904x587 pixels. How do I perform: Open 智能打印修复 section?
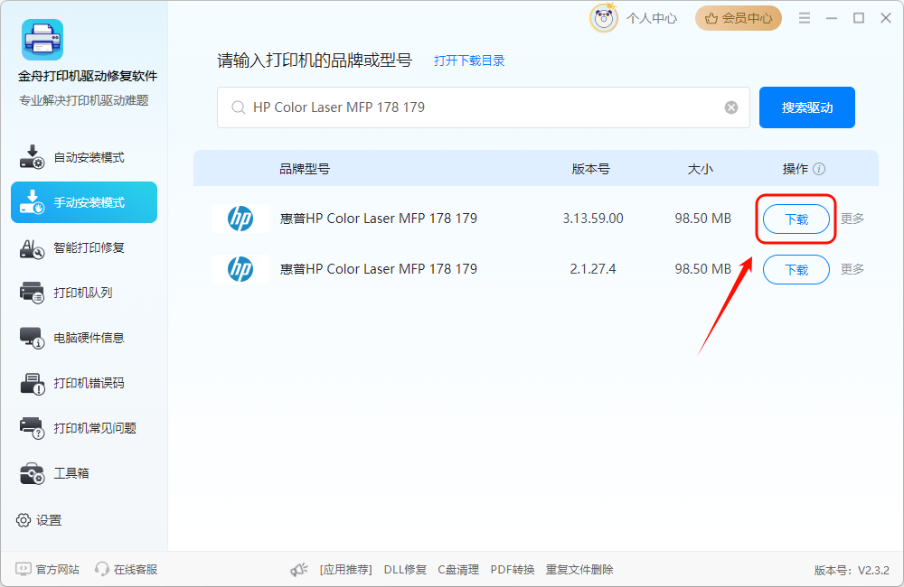84,247
